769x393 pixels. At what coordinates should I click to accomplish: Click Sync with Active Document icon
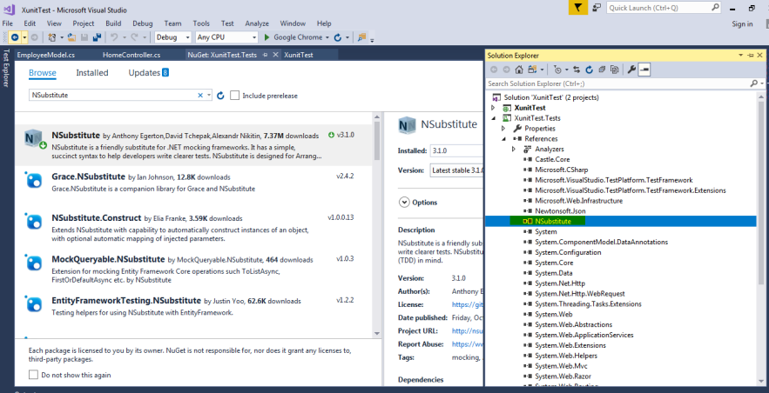[x=576, y=70]
